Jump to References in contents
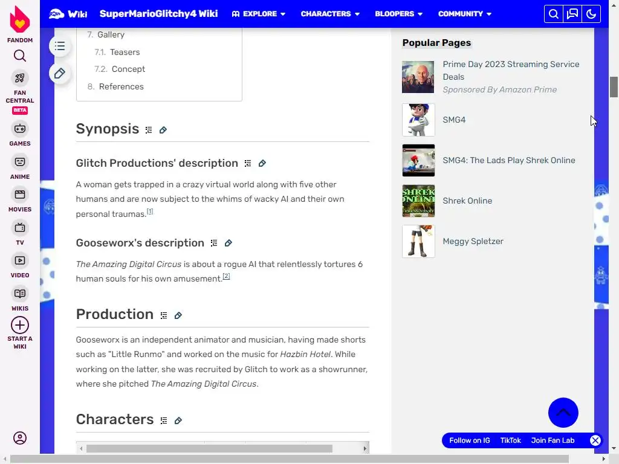619x464 pixels. tap(121, 86)
